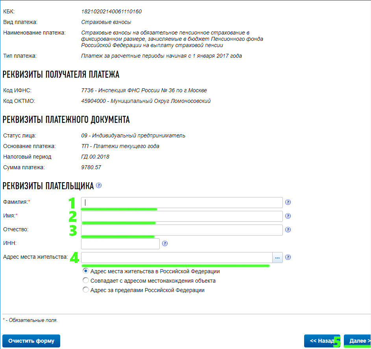Open help icon next to Имя field
Viewport: 371px width, 349px height.
288,216
